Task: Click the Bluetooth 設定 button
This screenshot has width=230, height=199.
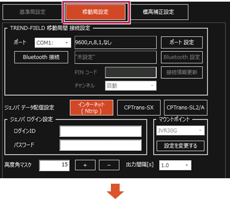Action: pyautogui.click(x=181, y=57)
